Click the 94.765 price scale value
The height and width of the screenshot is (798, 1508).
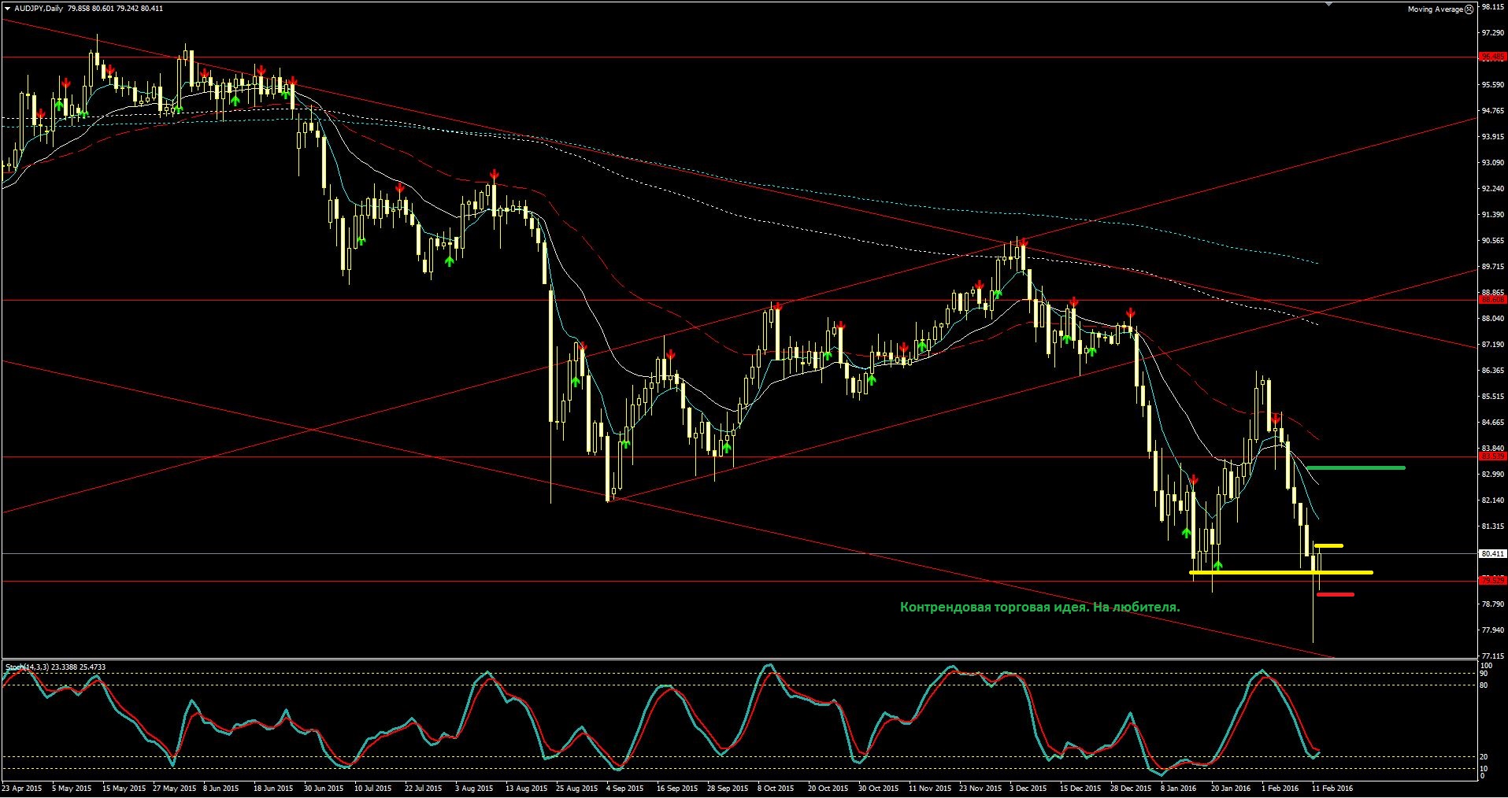[1492, 111]
